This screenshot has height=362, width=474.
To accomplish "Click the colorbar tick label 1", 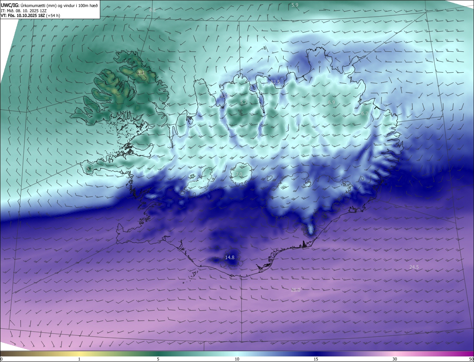I will tap(79, 359).
